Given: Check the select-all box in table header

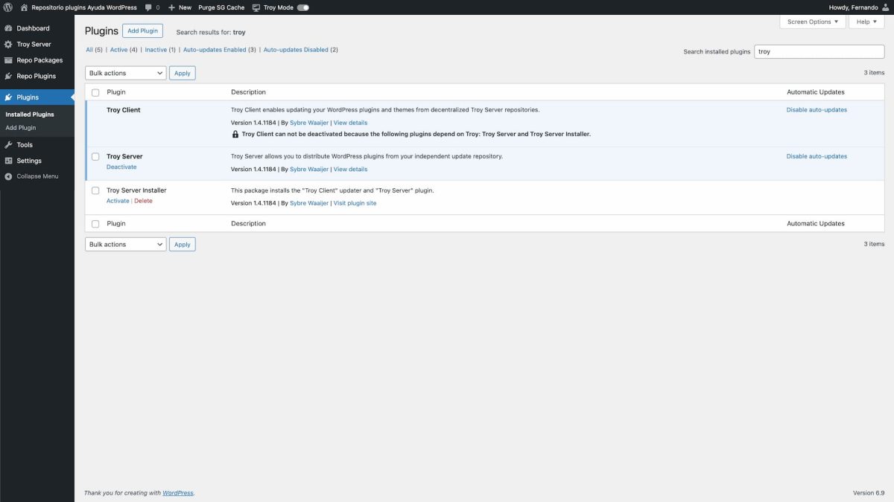Looking at the screenshot, I should (x=95, y=92).
